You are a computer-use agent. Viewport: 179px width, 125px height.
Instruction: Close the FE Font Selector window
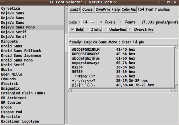coord(175,2)
